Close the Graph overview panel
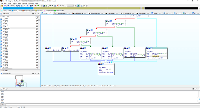The height and width of the screenshot is (108, 200). 38,74
